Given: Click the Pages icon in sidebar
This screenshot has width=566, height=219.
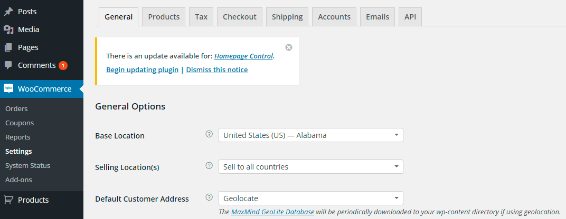Looking at the screenshot, I should pyautogui.click(x=8, y=47).
